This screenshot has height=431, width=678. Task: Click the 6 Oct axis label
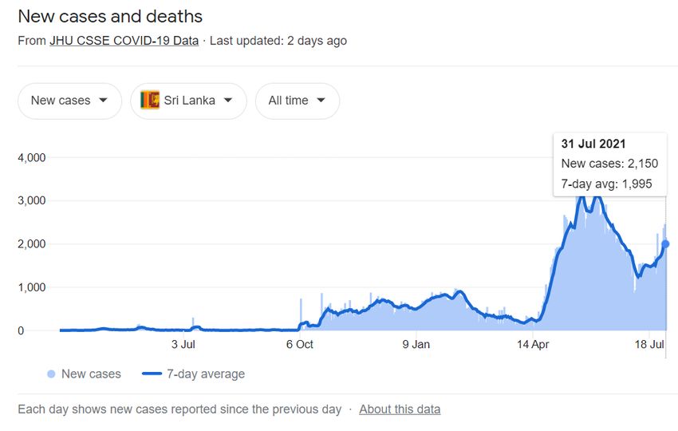pos(300,345)
